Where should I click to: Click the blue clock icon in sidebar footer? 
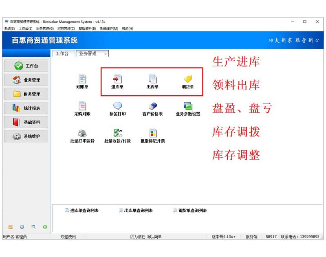22,227
